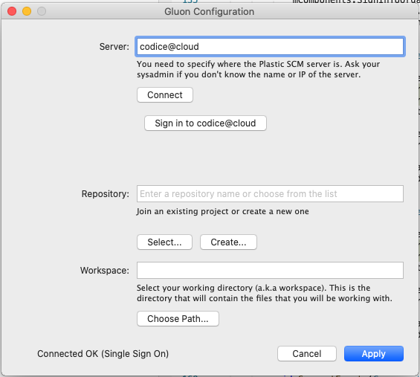Click the 'Connected OK (Single Sign On)' status text

click(103, 354)
